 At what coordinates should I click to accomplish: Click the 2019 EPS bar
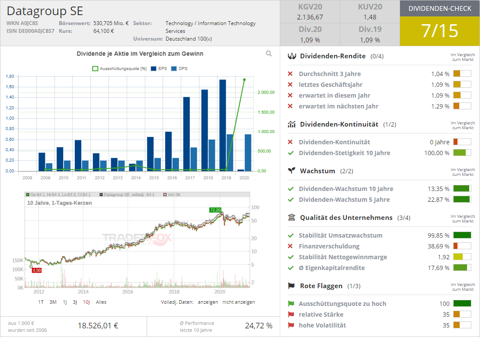(x=223, y=125)
